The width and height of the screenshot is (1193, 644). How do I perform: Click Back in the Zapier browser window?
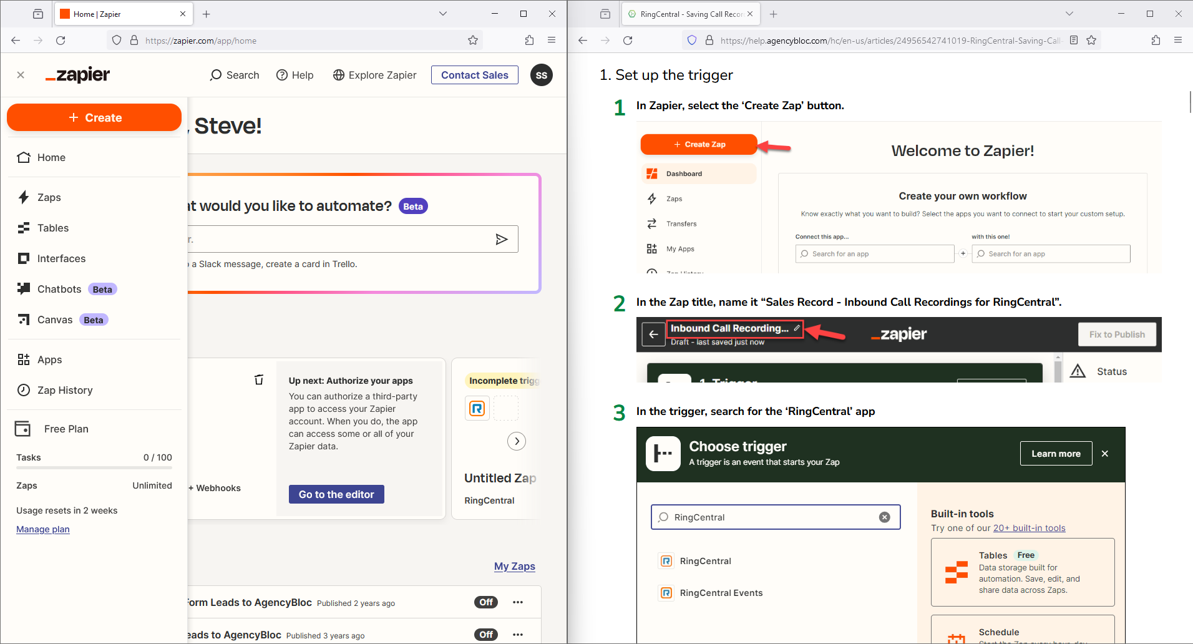click(16, 40)
